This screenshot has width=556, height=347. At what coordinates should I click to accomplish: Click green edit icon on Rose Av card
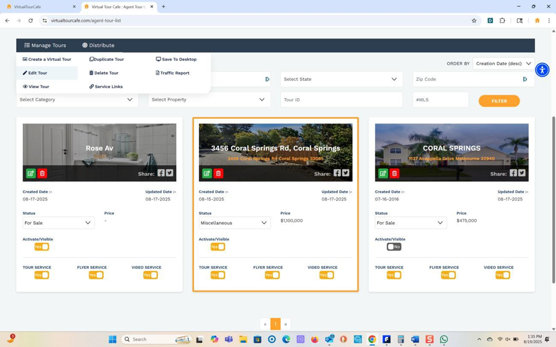[x=31, y=173]
